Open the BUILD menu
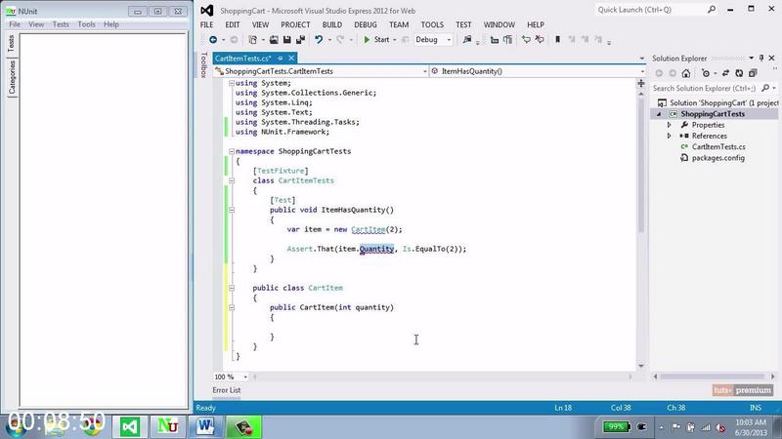The width and height of the screenshot is (782, 439). [x=332, y=24]
